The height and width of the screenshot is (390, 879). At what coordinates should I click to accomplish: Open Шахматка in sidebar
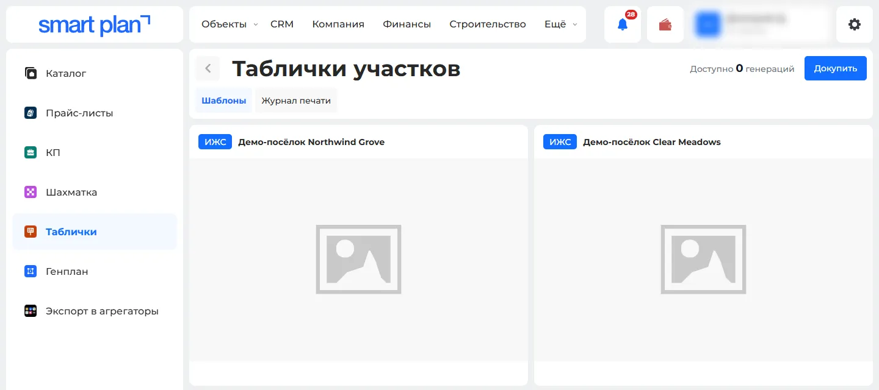[x=95, y=192]
